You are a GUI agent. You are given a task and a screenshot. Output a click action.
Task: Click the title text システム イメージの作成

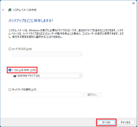point(25,10)
